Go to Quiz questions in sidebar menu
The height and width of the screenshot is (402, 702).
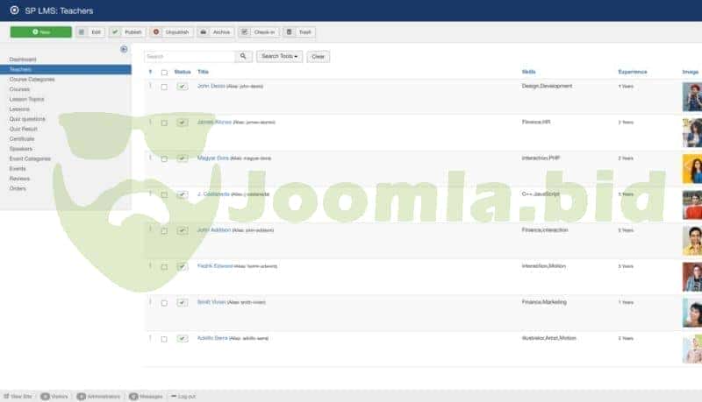[x=27, y=118]
